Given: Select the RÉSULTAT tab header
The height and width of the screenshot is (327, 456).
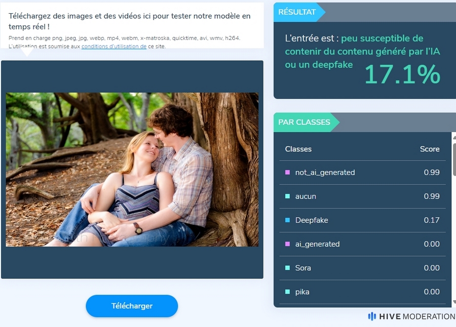Looking at the screenshot, I should tap(297, 12).
